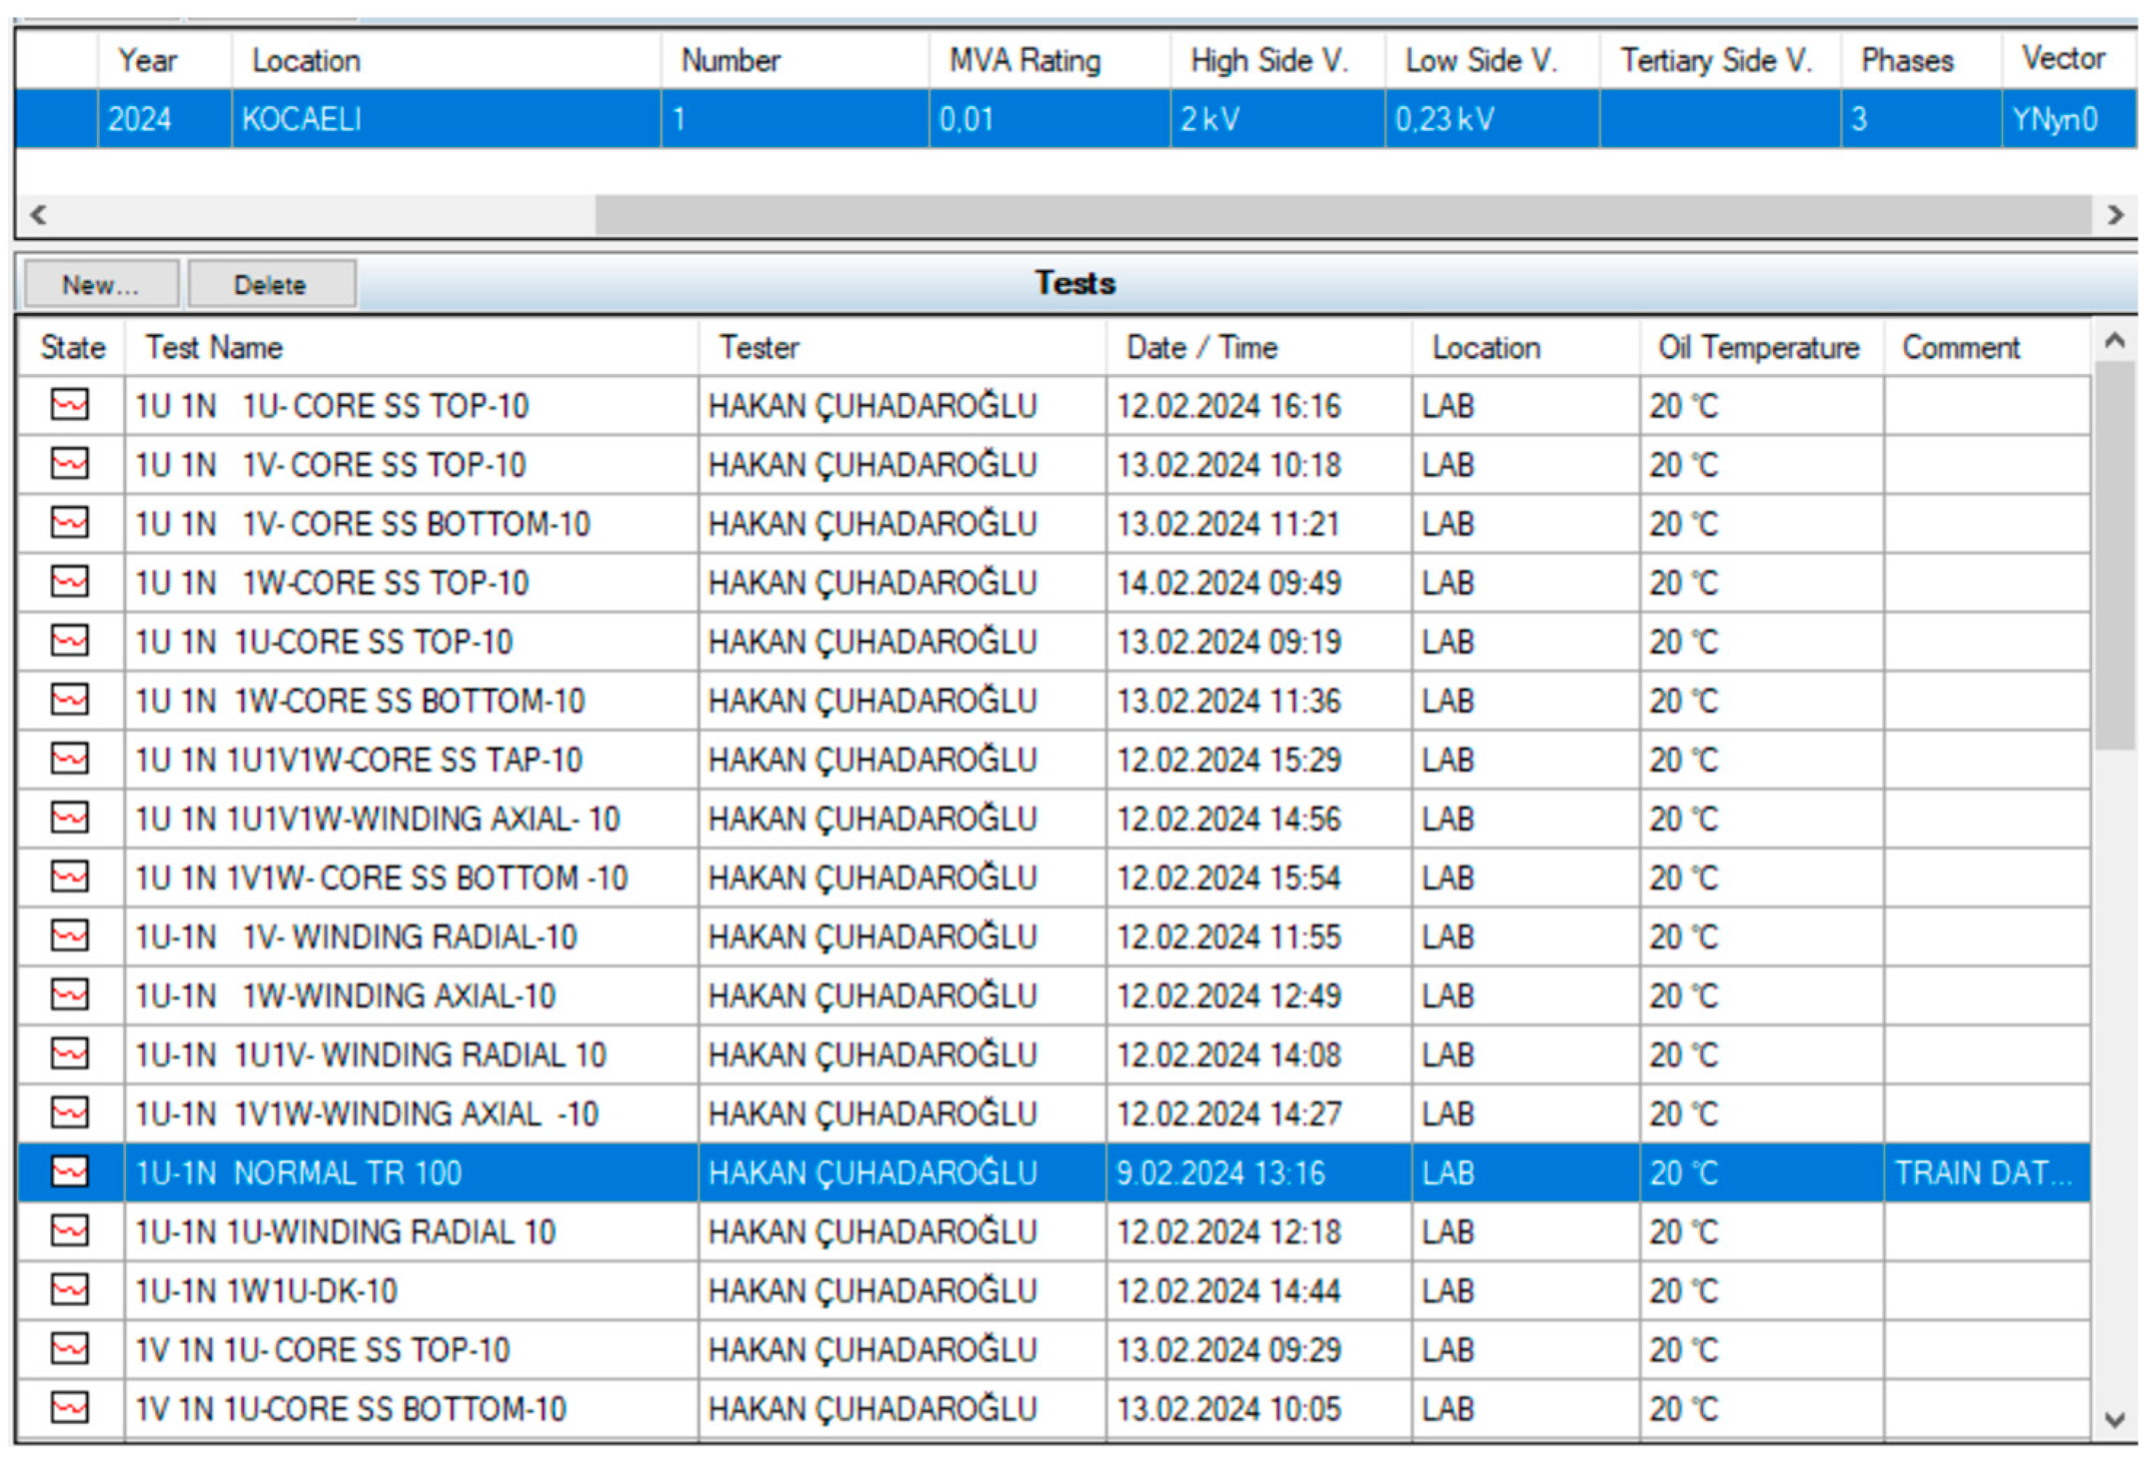
Task: Click state icon for 1V-CORE SS BOTTOM-10 row
Action: (69, 523)
